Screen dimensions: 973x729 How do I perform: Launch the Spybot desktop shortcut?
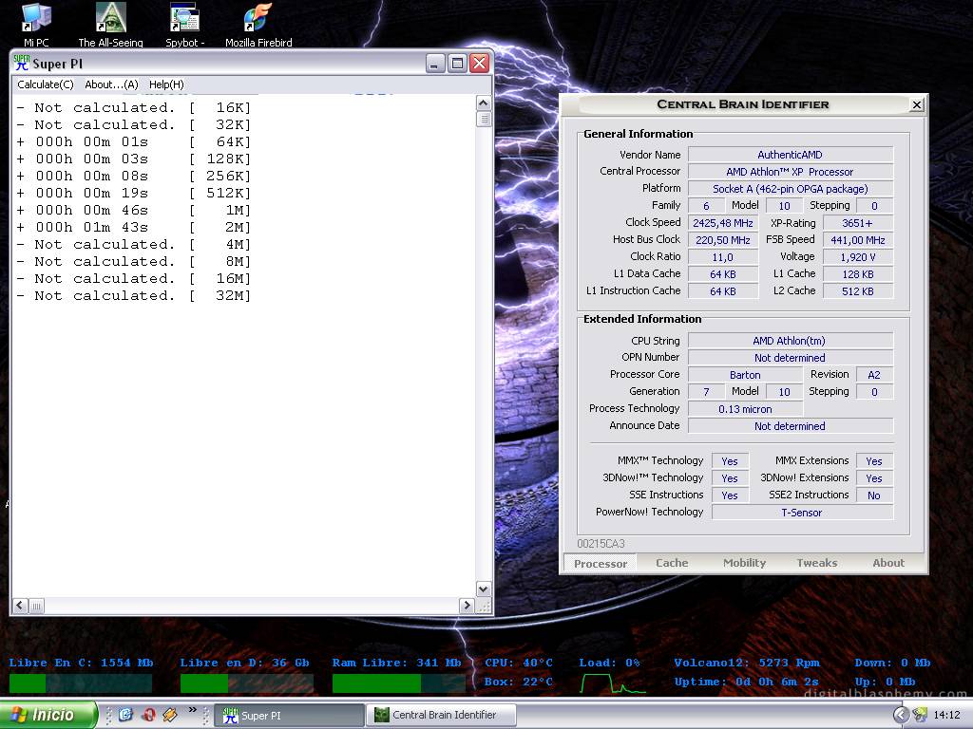(184, 19)
